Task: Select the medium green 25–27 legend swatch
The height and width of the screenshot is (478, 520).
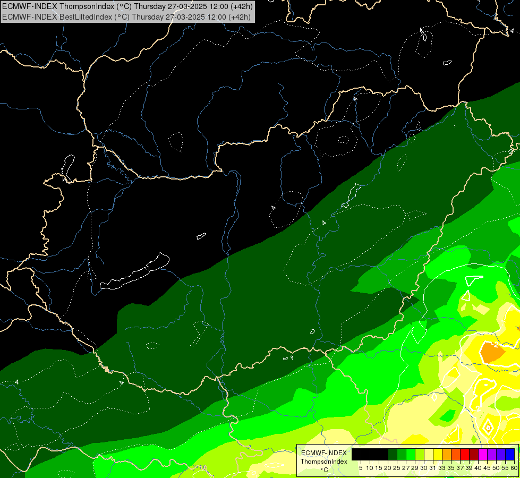Action: click(x=401, y=454)
